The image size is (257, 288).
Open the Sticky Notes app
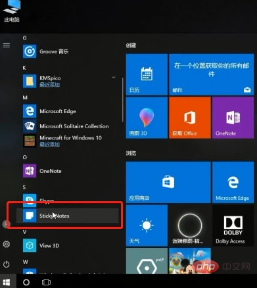pos(67,216)
